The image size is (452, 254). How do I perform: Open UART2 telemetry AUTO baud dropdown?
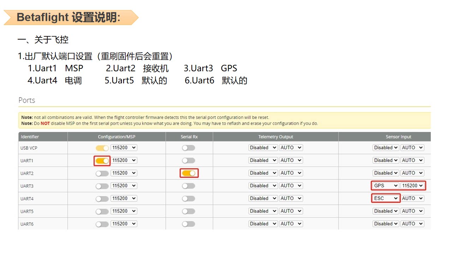click(x=291, y=173)
